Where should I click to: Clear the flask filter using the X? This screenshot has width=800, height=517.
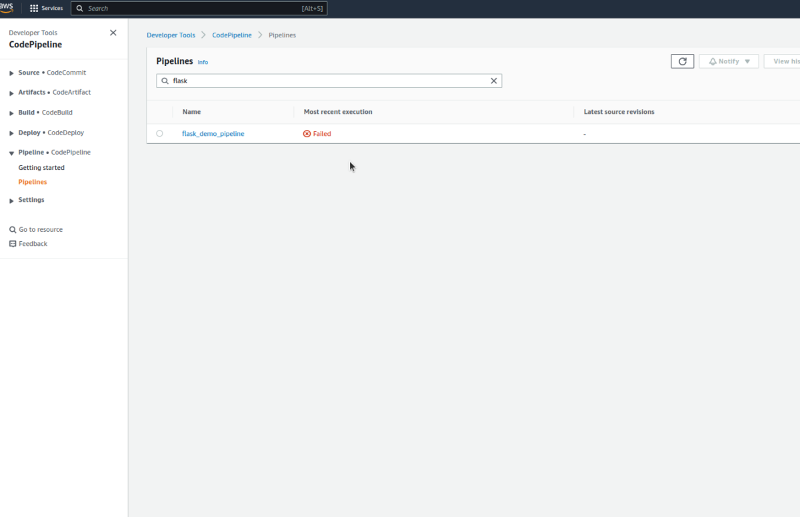493,81
